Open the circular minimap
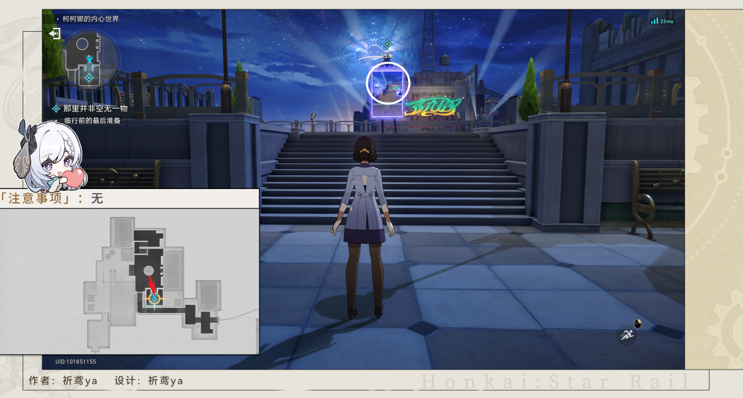 pyautogui.click(x=90, y=59)
